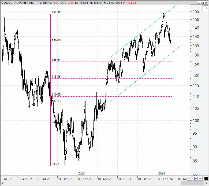The image size is (209, 186).
Task: Toggle the Log scale button
Action: [x=205, y=8]
